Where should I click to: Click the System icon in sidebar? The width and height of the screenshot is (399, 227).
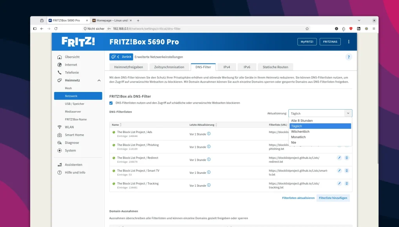point(59,150)
